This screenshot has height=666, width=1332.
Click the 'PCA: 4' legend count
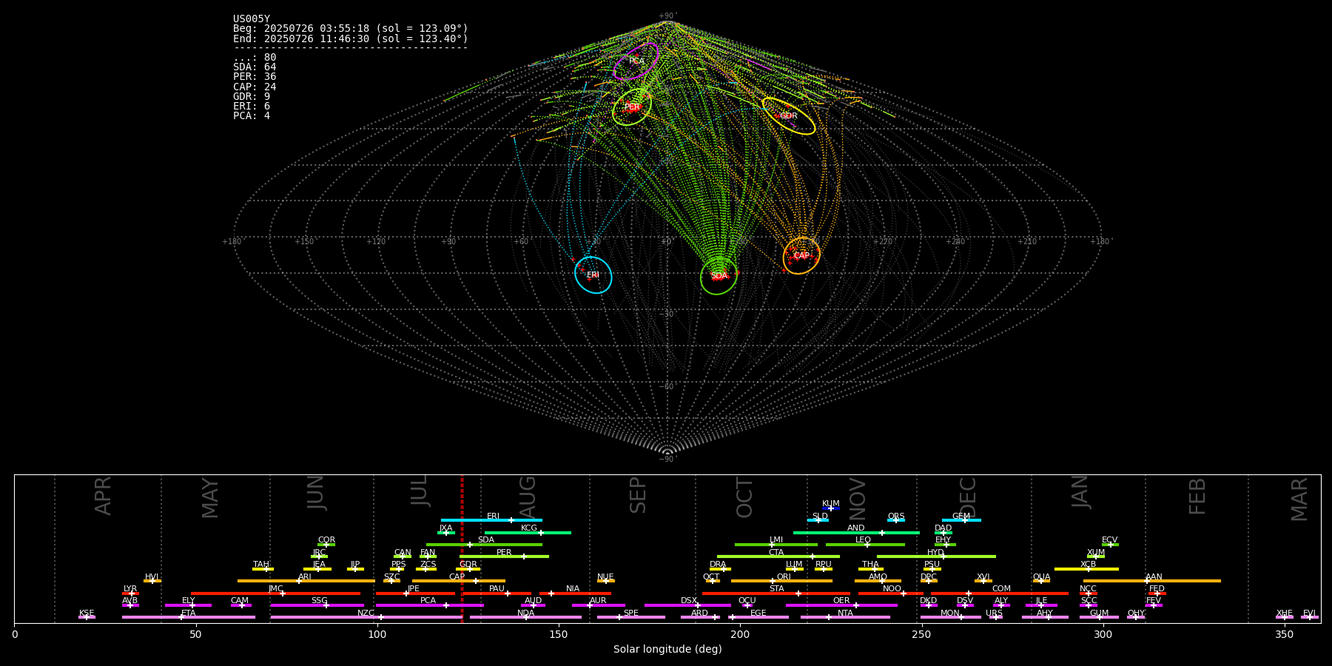(252, 115)
